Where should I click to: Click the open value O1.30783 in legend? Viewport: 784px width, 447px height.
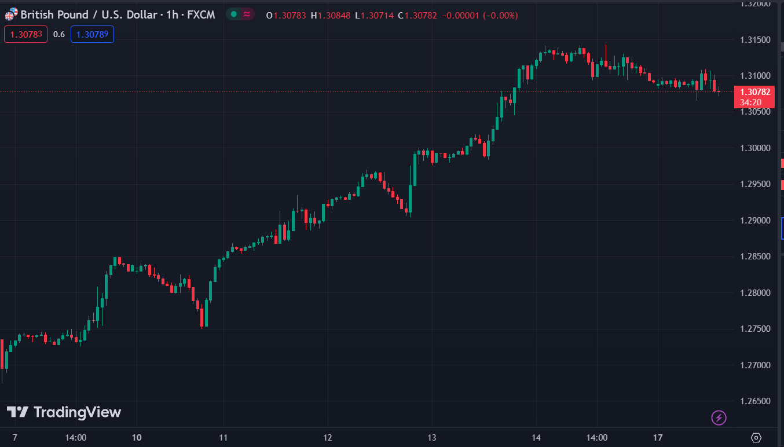(286, 15)
